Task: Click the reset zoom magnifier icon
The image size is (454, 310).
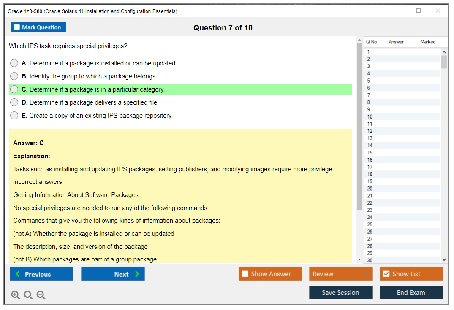Action: point(28,295)
